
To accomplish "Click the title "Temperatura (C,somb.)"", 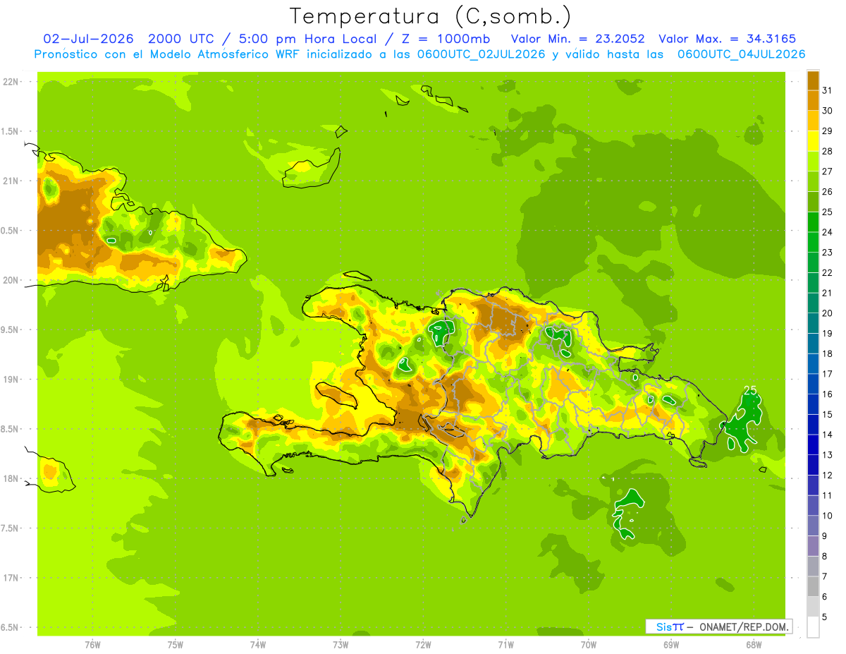I will click(431, 16).
